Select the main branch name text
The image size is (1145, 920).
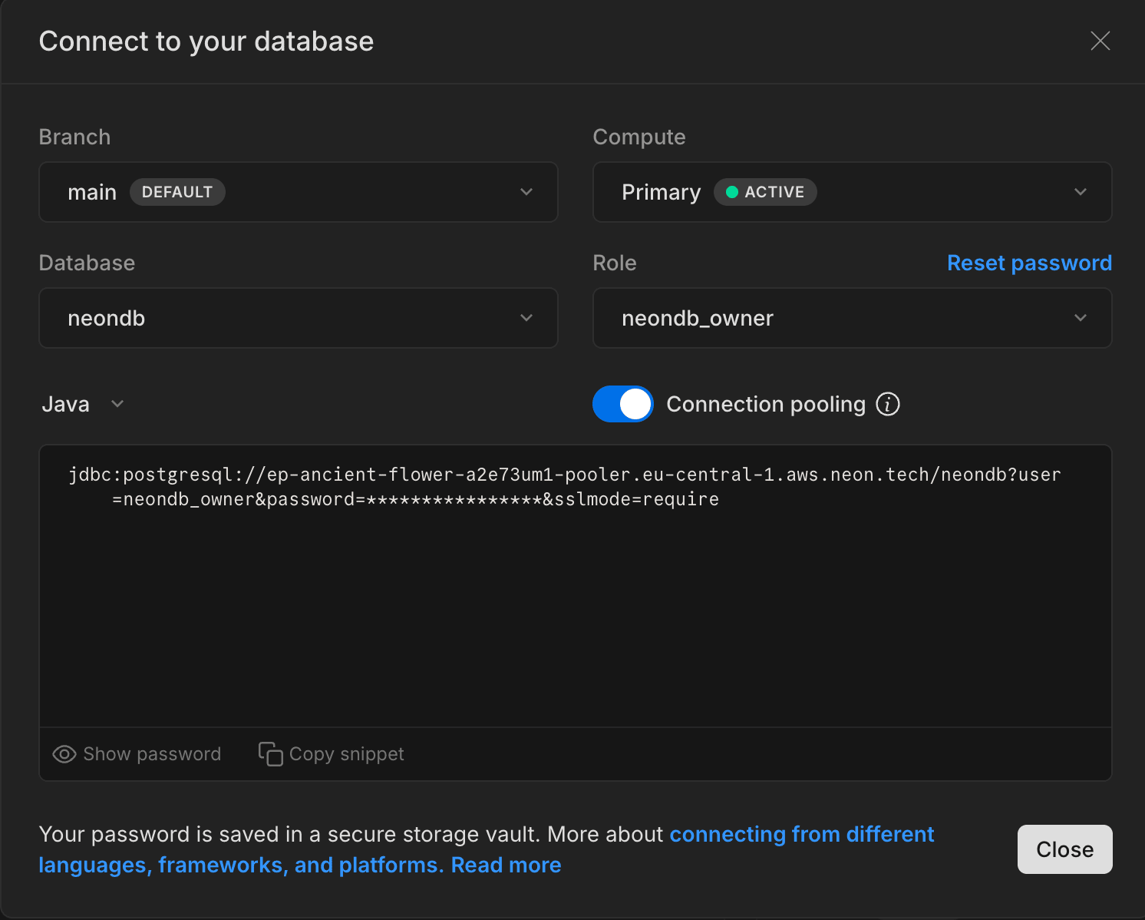coord(92,192)
